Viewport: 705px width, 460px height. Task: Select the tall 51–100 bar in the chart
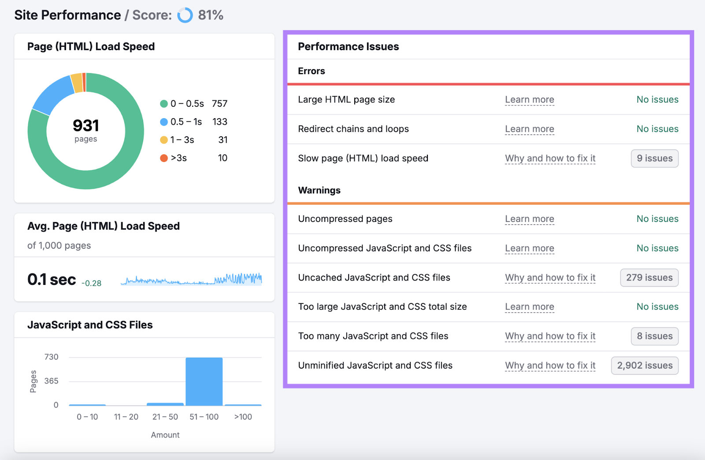pyautogui.click(x=204, y=380)
